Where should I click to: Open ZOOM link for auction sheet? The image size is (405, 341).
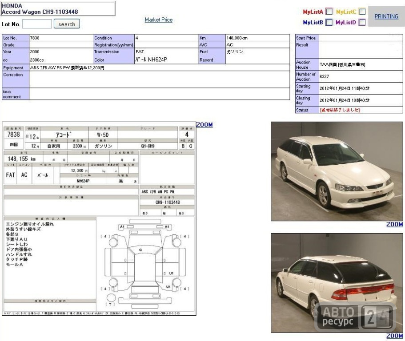click(x=205, y=125)
